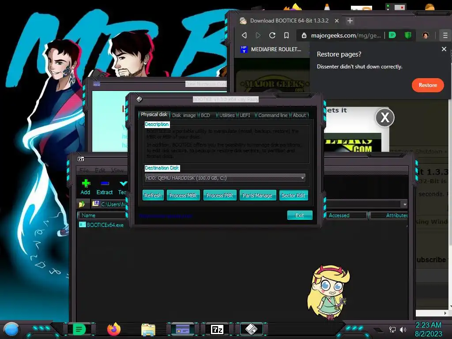
Task: Sort by the Attributes column in 7-Zip
Action: tap(388, 215)
